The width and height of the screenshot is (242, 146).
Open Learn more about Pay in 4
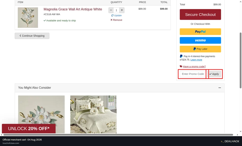pyautogui.click(x=196, y=60)
